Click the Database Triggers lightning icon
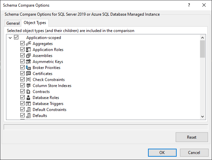The image size is (212, 160). (x=28, y=104)
